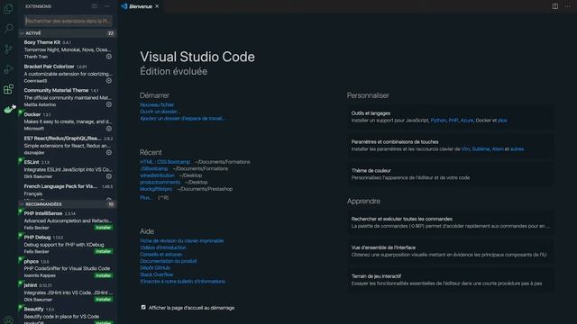Viewport: 577px width, 324px height.
Task: Install PHP support link
Action: point(453,121)
